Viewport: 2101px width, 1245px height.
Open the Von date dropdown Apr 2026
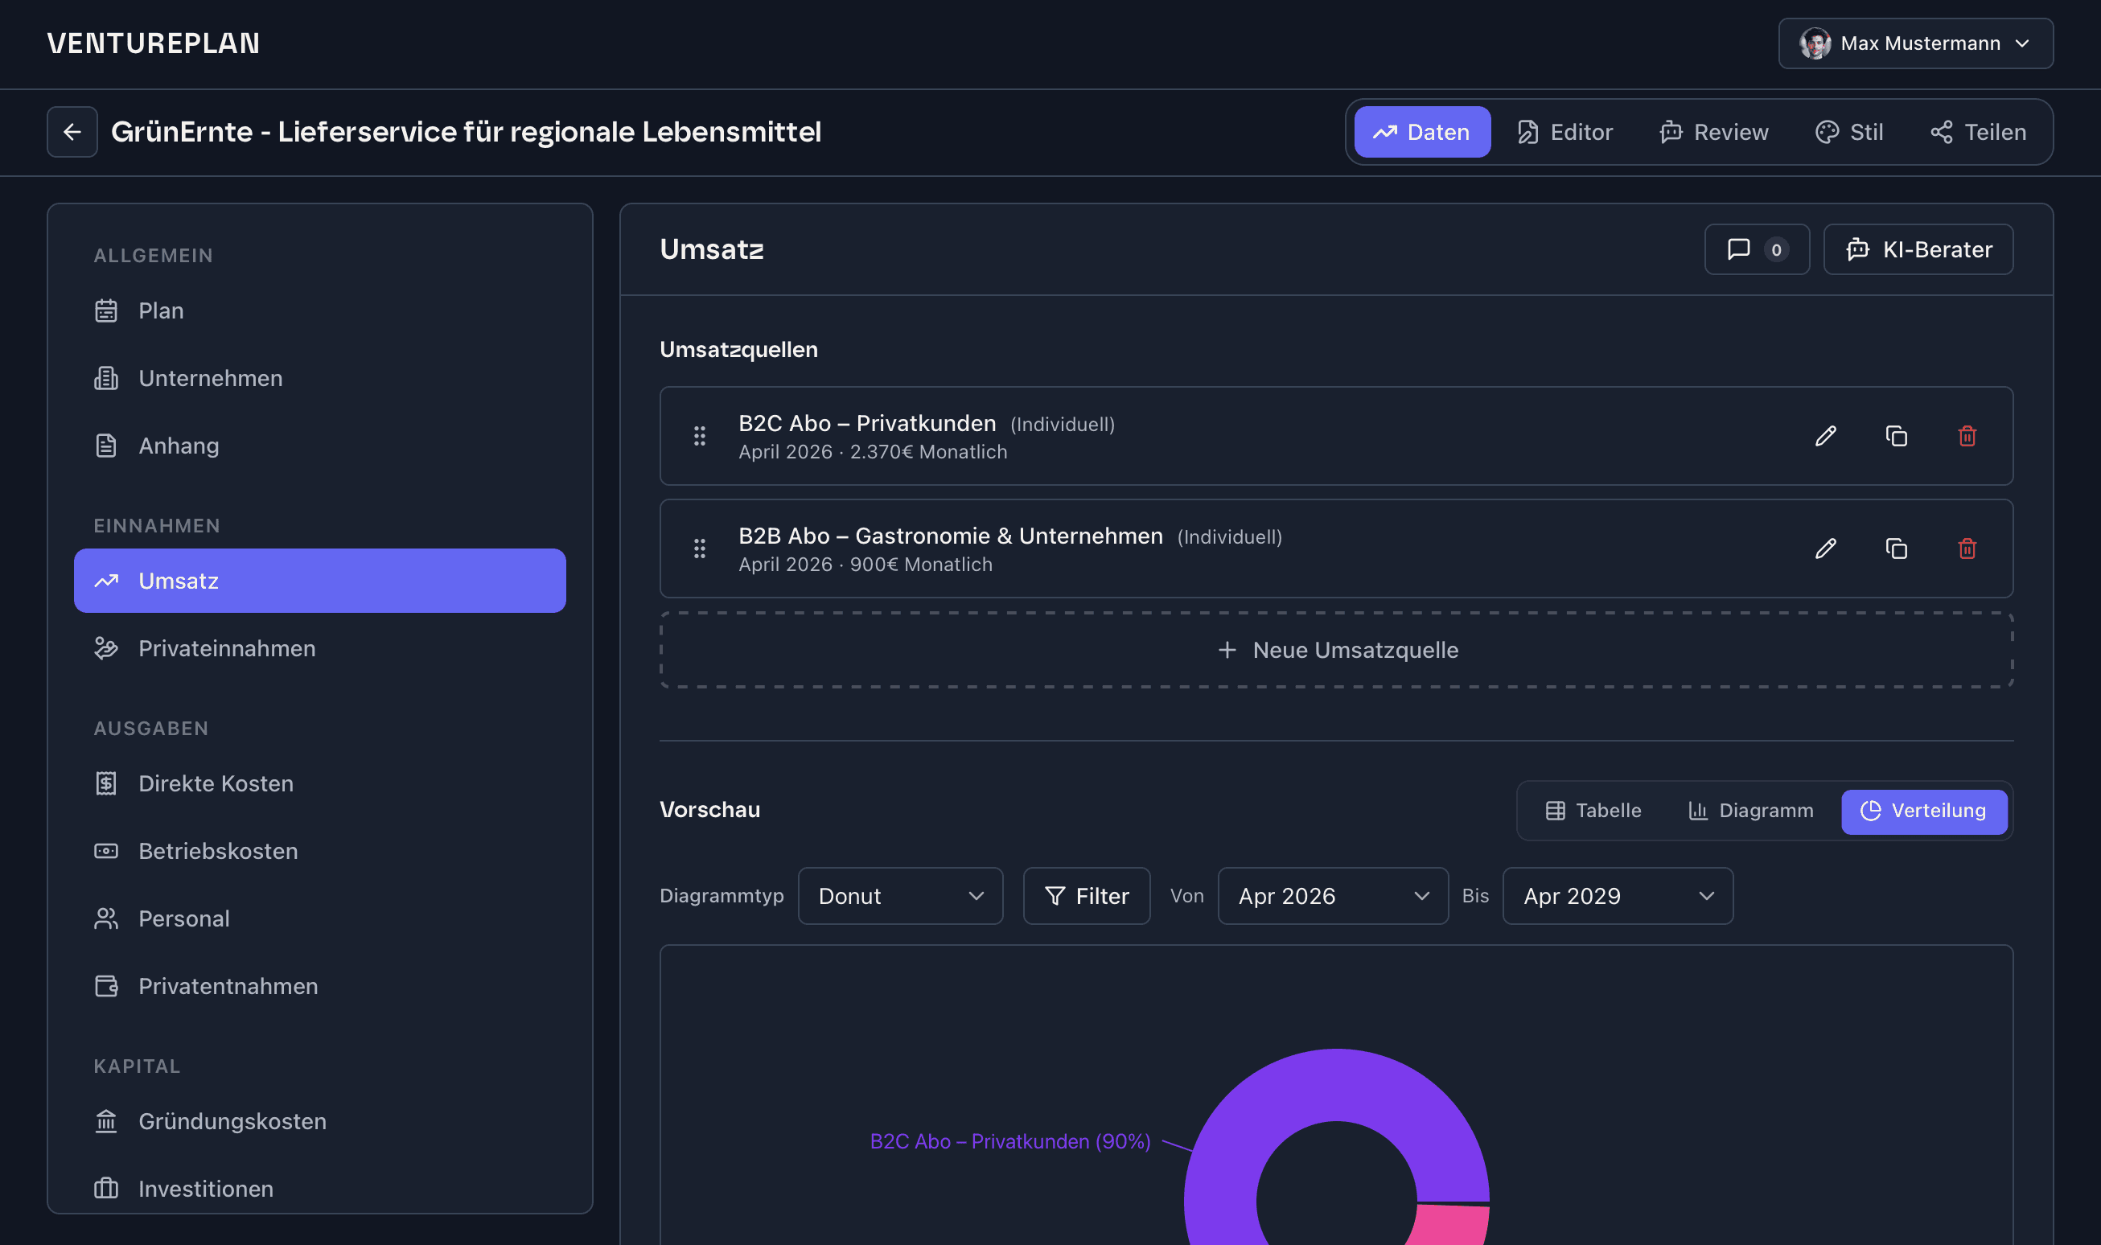(1332, 896)
